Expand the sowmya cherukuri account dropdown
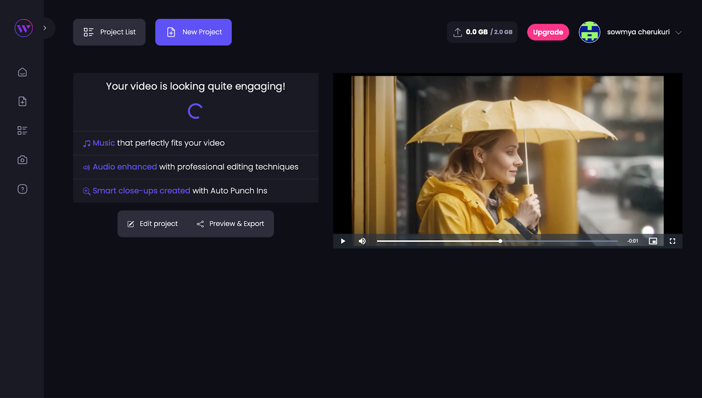 click(678, 32)
